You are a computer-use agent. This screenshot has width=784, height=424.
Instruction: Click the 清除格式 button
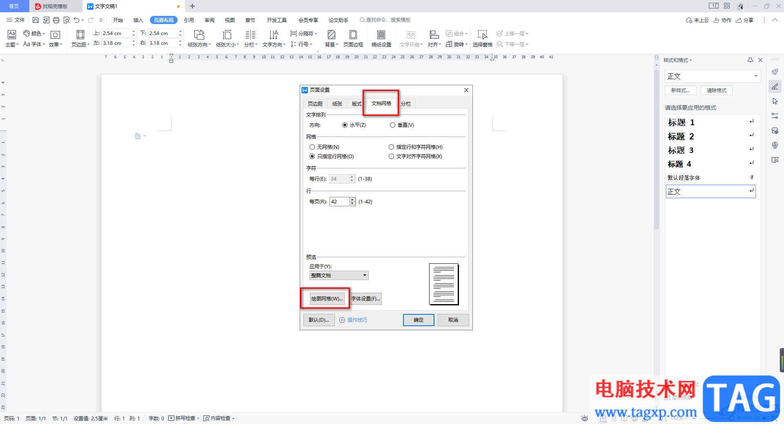[717, 91]
